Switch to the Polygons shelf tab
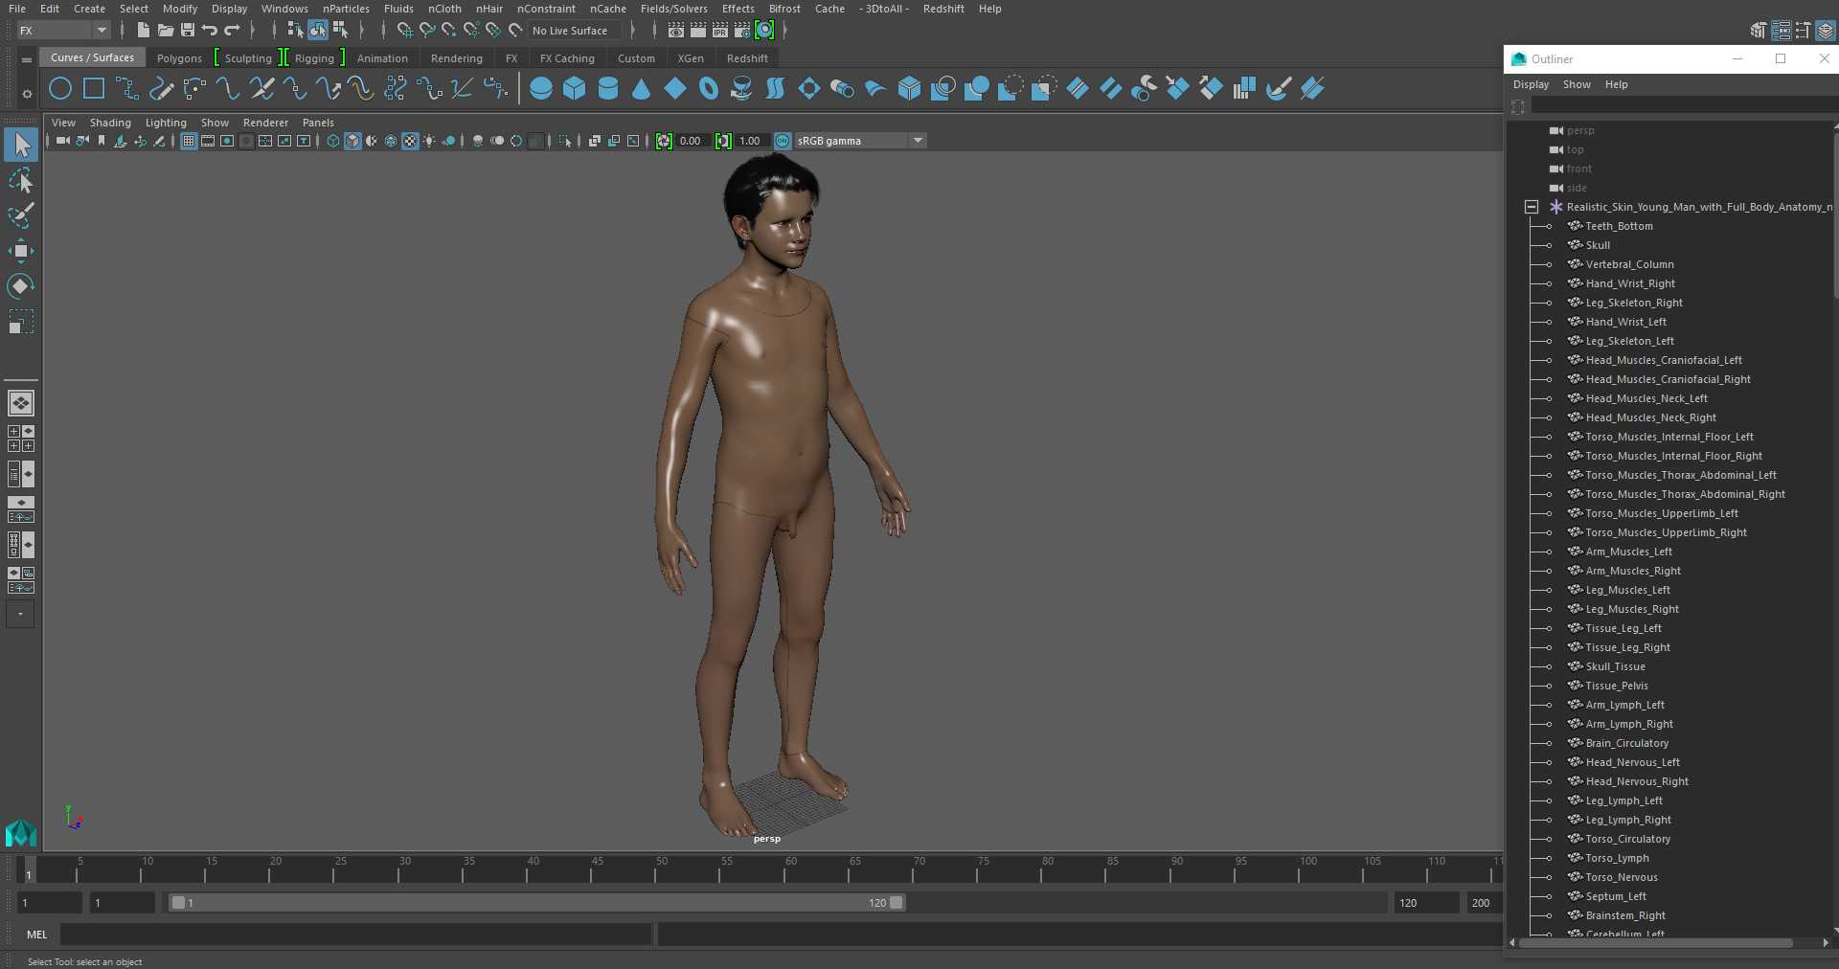Image resolution: width=1839 pixels, height=969 pixels. click(179, 58)
